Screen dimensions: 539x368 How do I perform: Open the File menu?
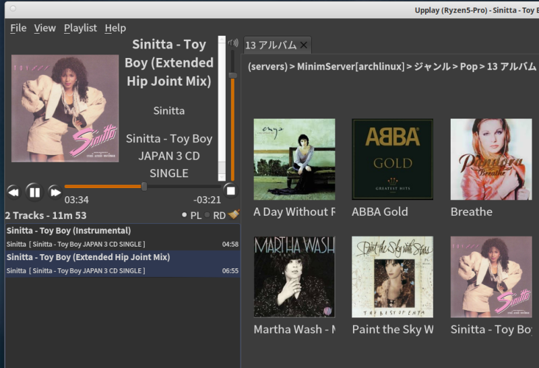(18, 28)
